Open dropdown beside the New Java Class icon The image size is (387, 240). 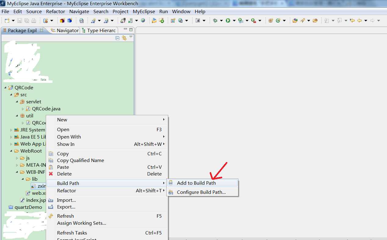(284, 20)
